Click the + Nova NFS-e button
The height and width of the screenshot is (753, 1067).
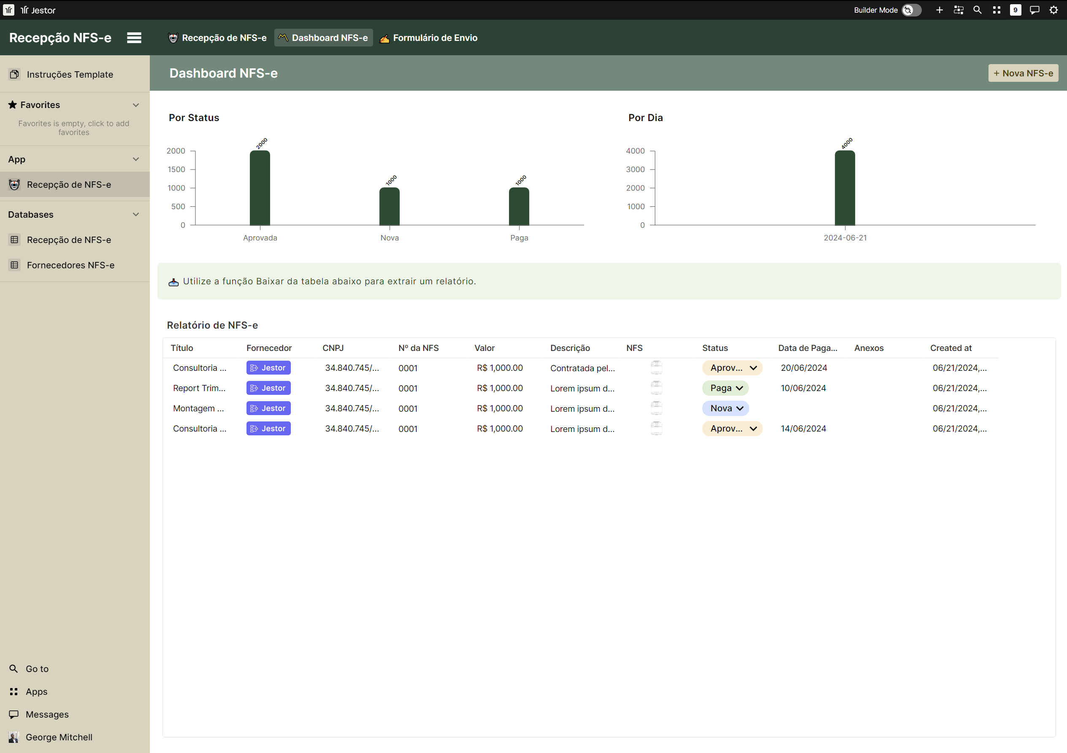1023,73
